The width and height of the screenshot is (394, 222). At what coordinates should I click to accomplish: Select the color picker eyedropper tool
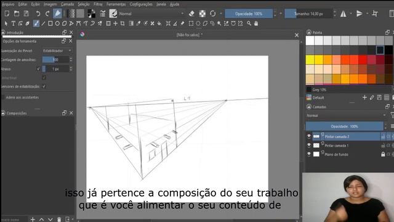(x=138, y=23)
